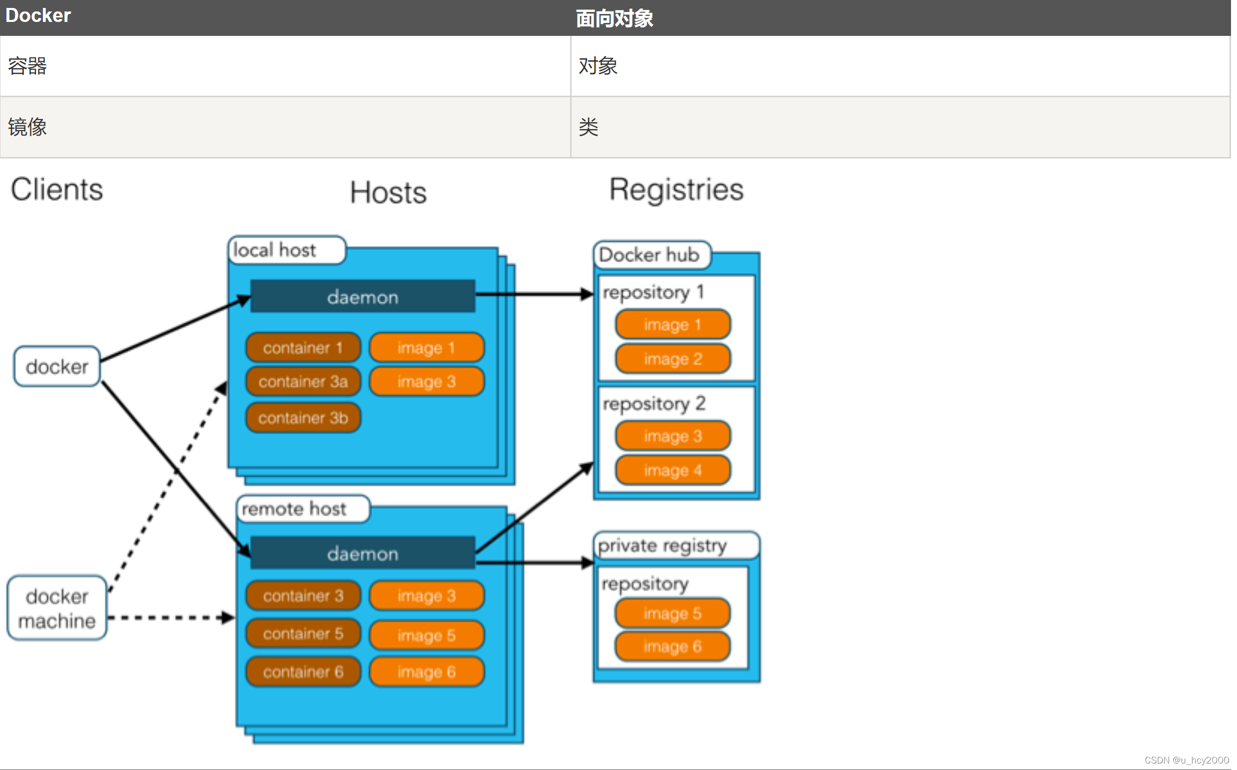The image size is (1237, 770).
Task: Select the 'container 3' pill in remote host
Action: [303, 596]
